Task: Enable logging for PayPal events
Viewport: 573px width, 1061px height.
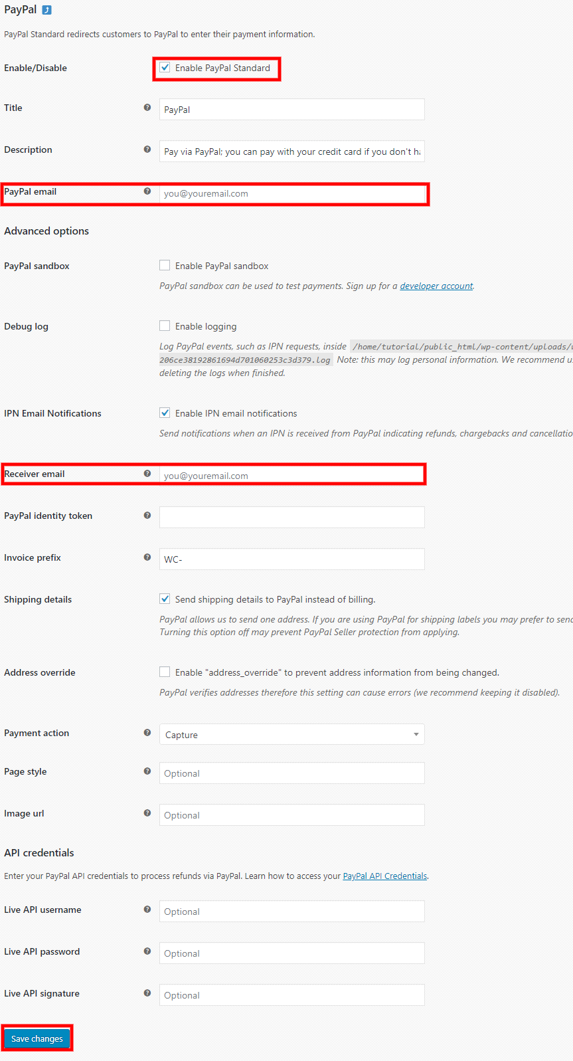Action: pos(165,326)
